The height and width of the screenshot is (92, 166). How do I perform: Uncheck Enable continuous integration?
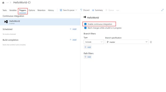86,24
